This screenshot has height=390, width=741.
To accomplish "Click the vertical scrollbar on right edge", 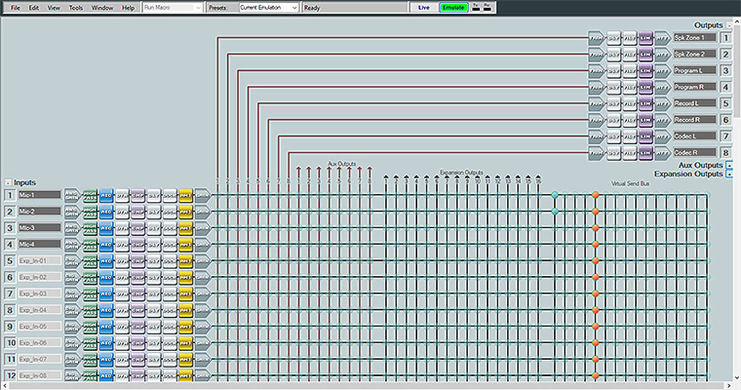I will pyautogui.click(x=737, y=201).
